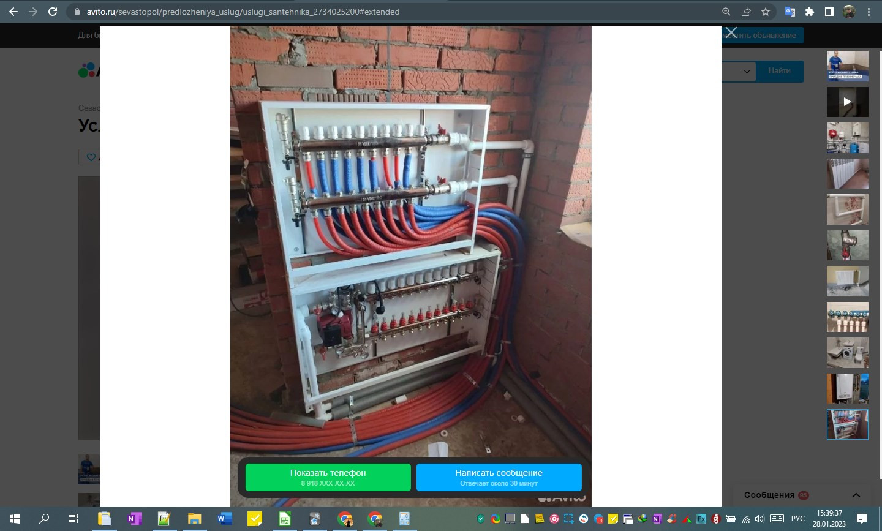Switch the РУС input language
The image size is (882, 531).
pos(797,519)
